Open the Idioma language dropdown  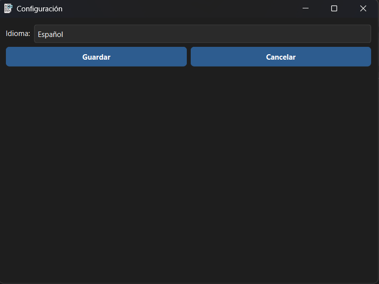202,34
